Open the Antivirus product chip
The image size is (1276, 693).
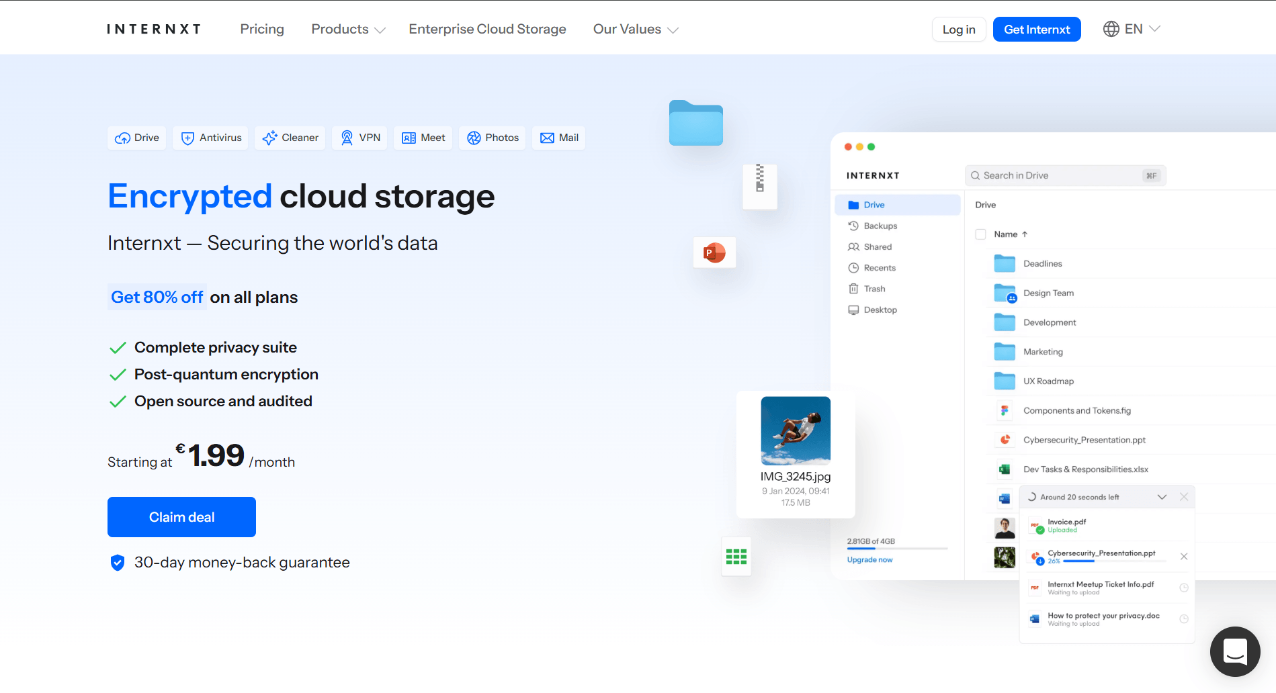point(211,138)
